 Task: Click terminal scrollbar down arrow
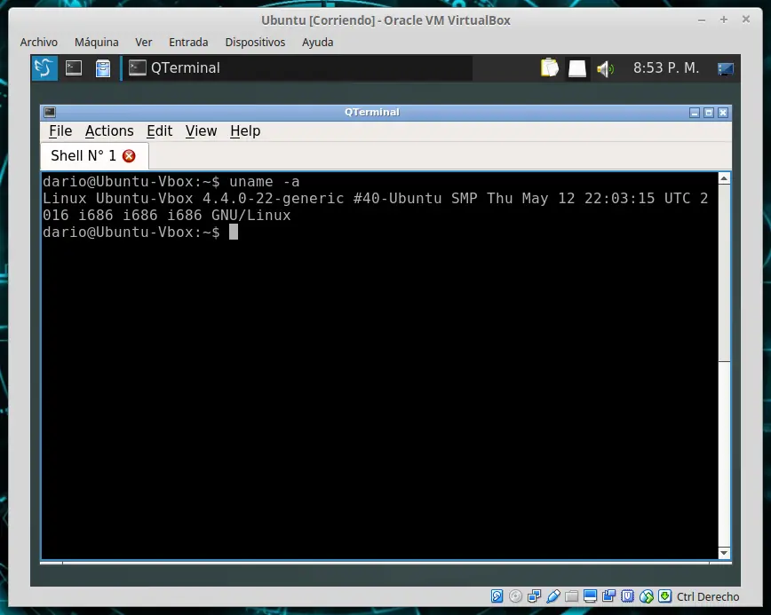[x=724, y=553]
